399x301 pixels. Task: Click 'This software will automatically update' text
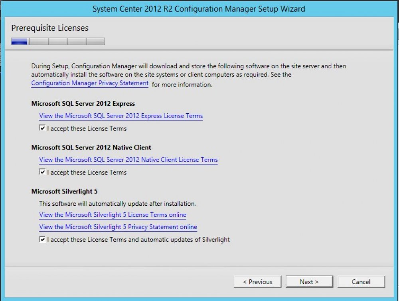[x=118, y=204]
